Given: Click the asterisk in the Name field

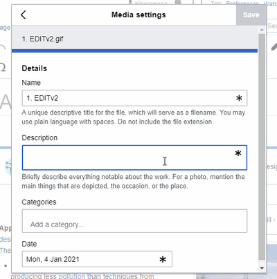Looking at the screenshot, I should tap(239, 98).
